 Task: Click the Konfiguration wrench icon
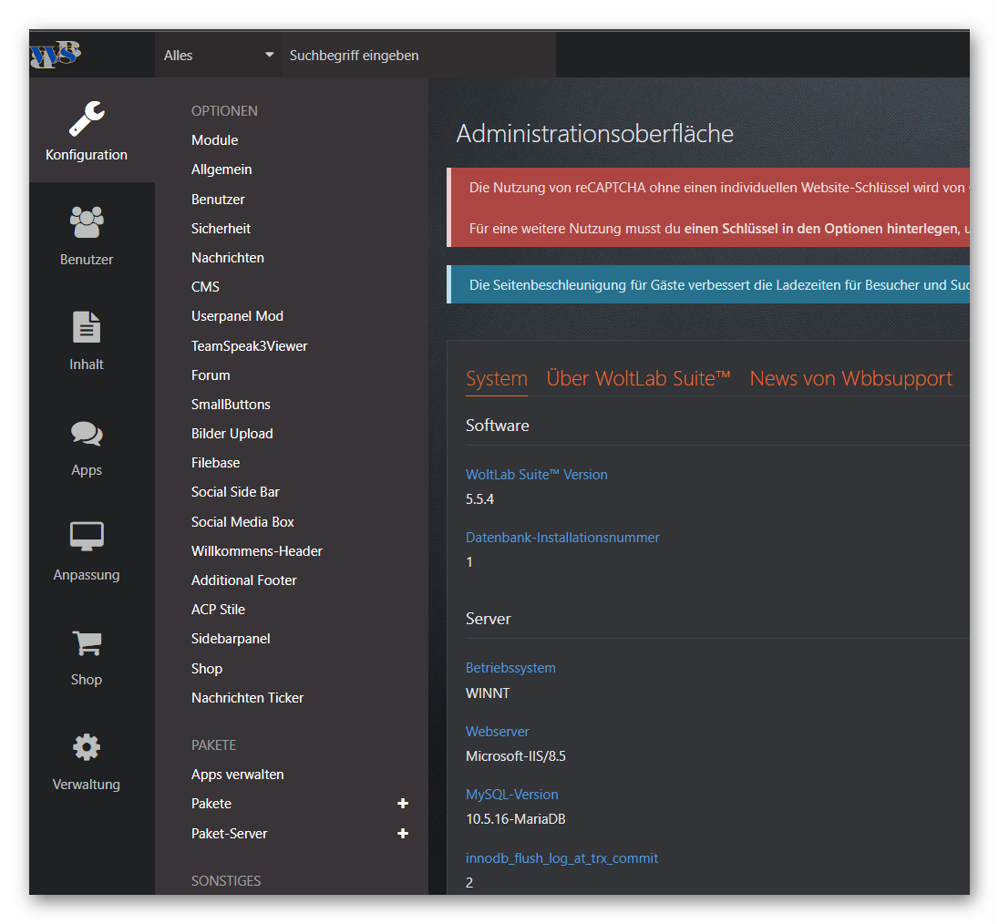(87, 119)
